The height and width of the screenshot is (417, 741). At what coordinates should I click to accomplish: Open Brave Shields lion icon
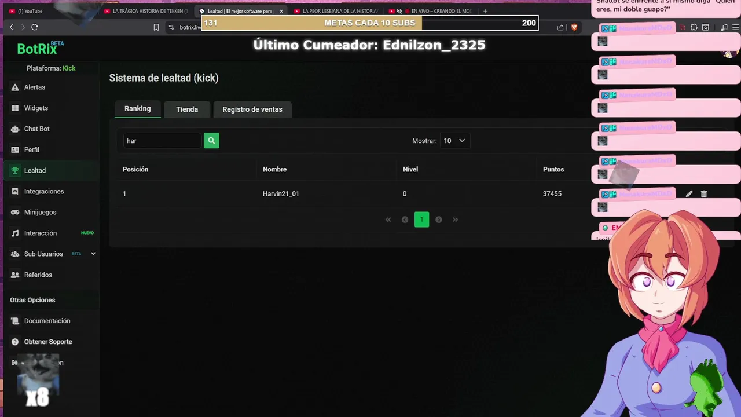click(x=574, y=27)
